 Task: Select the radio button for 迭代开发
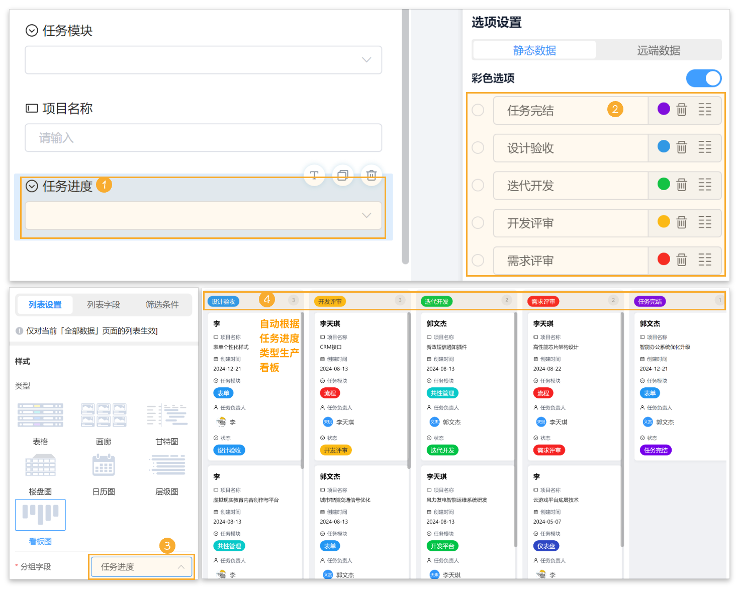[478, 185]
